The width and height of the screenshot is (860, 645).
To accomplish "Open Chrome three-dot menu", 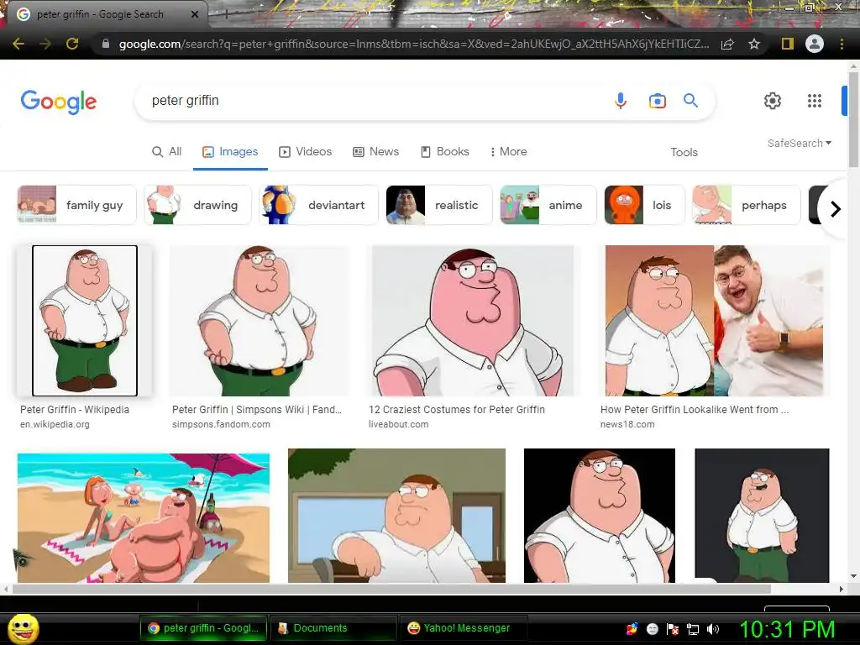I will pos(842,44).
